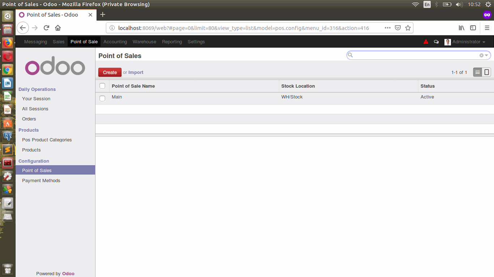Switch to form view icon
The width and height of the screenshot is (494, 277).
click(487, 72)
